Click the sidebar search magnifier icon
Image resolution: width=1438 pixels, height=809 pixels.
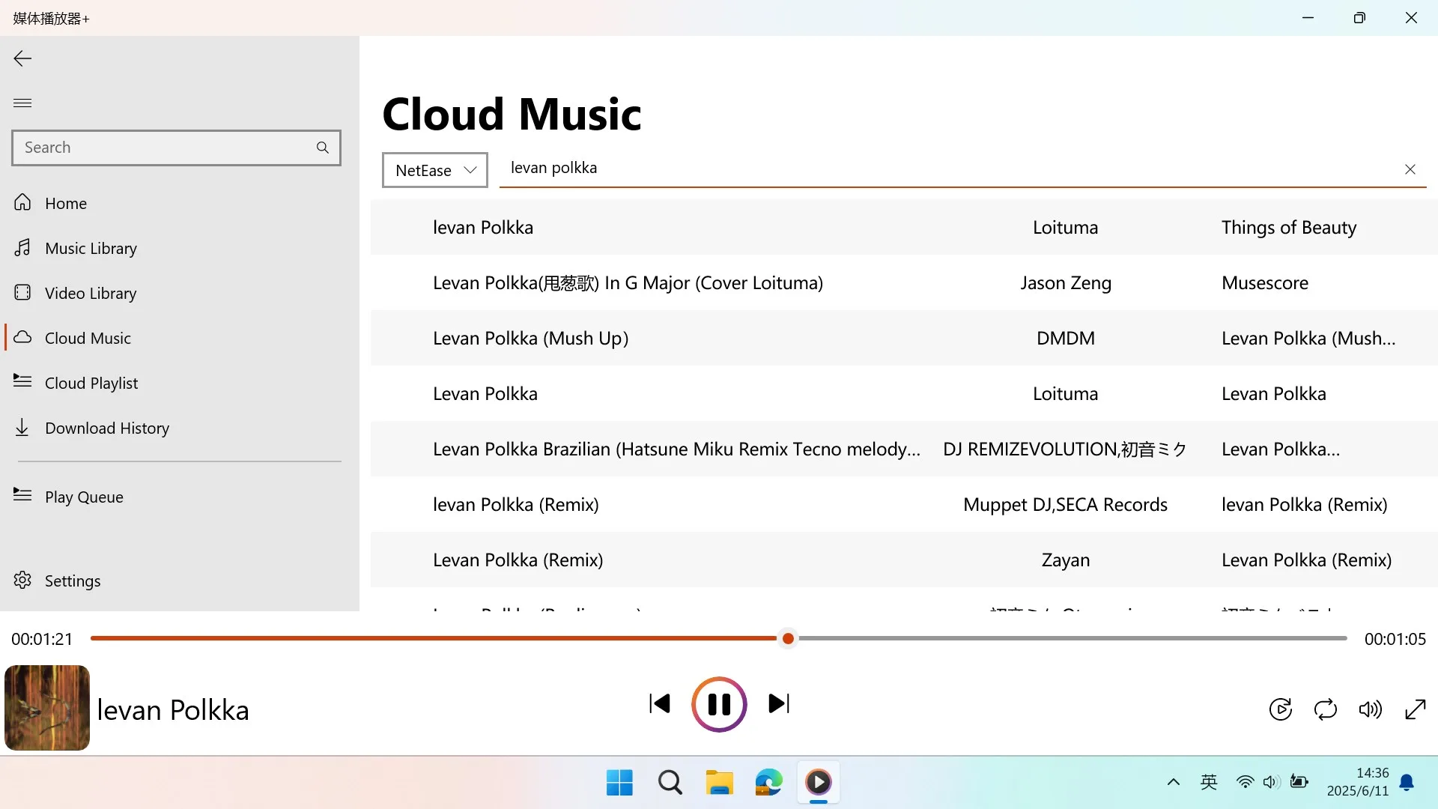pyautogui.click(x=323, y=148)
